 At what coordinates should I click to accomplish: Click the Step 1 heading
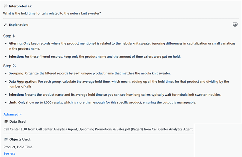(9, 36)
